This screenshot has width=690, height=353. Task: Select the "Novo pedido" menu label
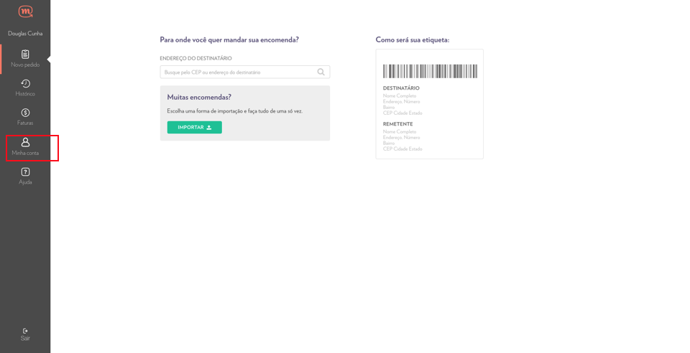pos(25,65)
